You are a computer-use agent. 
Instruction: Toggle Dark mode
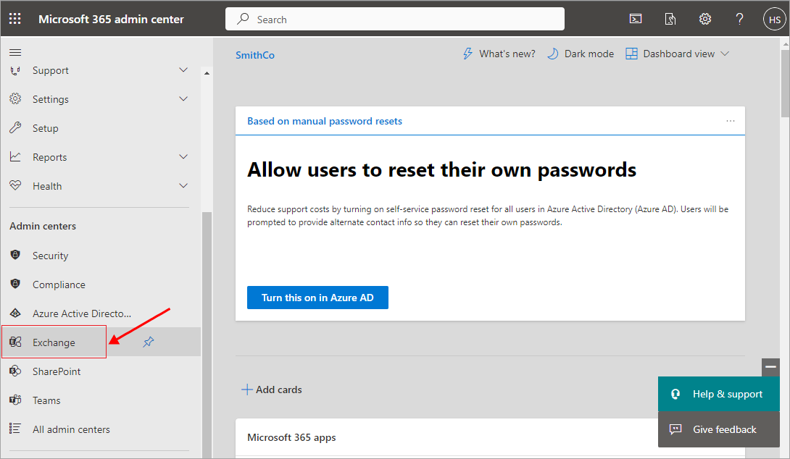click(x=580, y=54)
